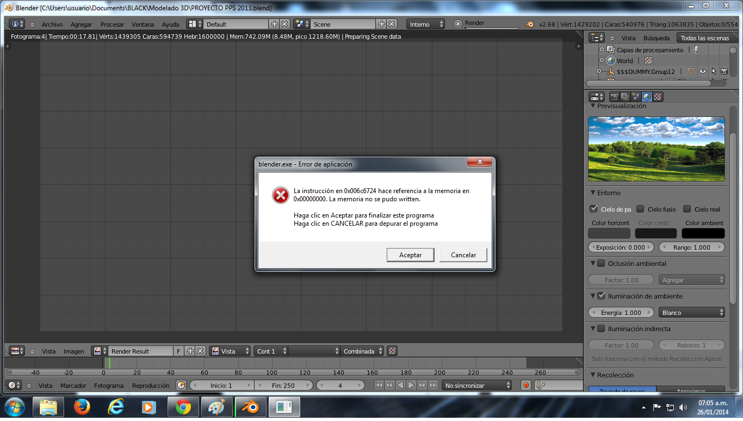Add a new screen layout next to Default
The height and width of the screenshot is (421, 743).
[x=275, y=24]
